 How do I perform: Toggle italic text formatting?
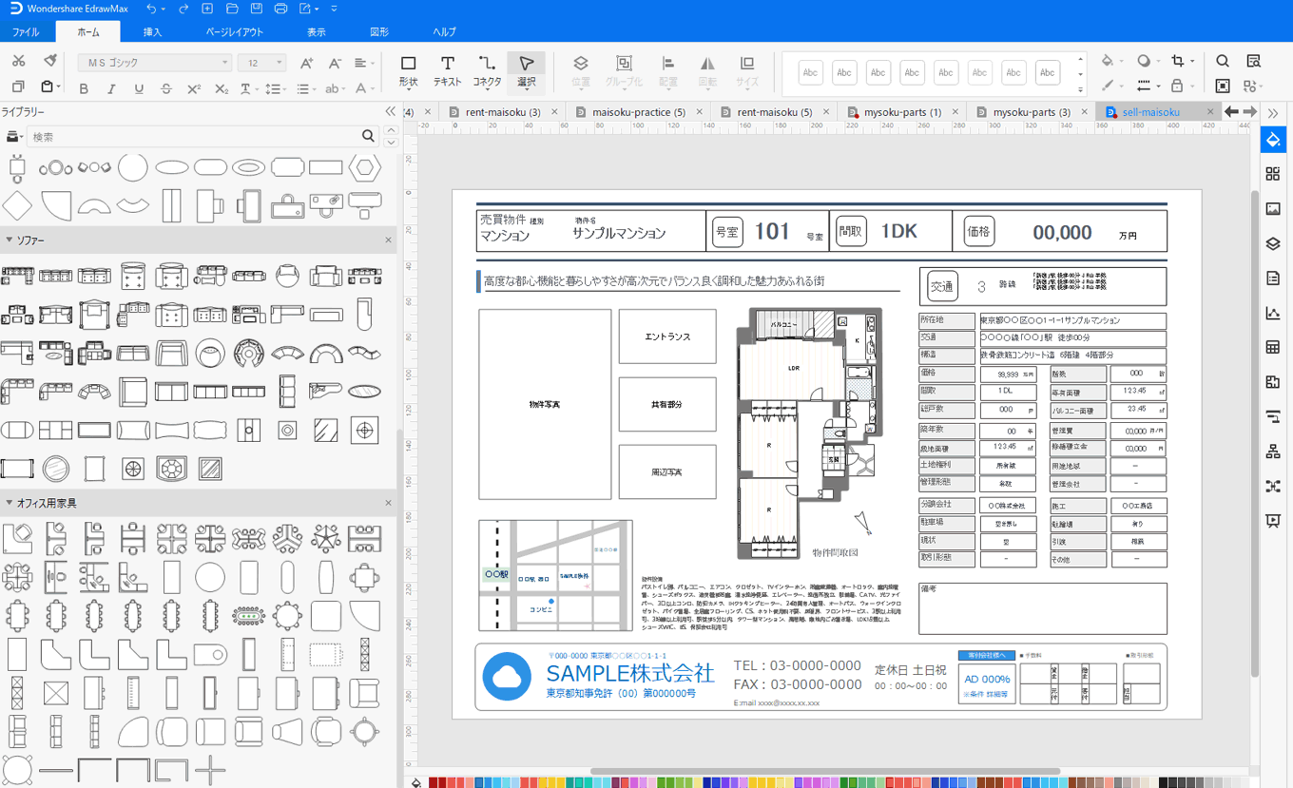click(x=111, y=88)
